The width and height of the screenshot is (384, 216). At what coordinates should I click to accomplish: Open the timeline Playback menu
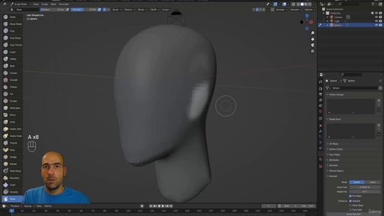click(x=16, y=206)
